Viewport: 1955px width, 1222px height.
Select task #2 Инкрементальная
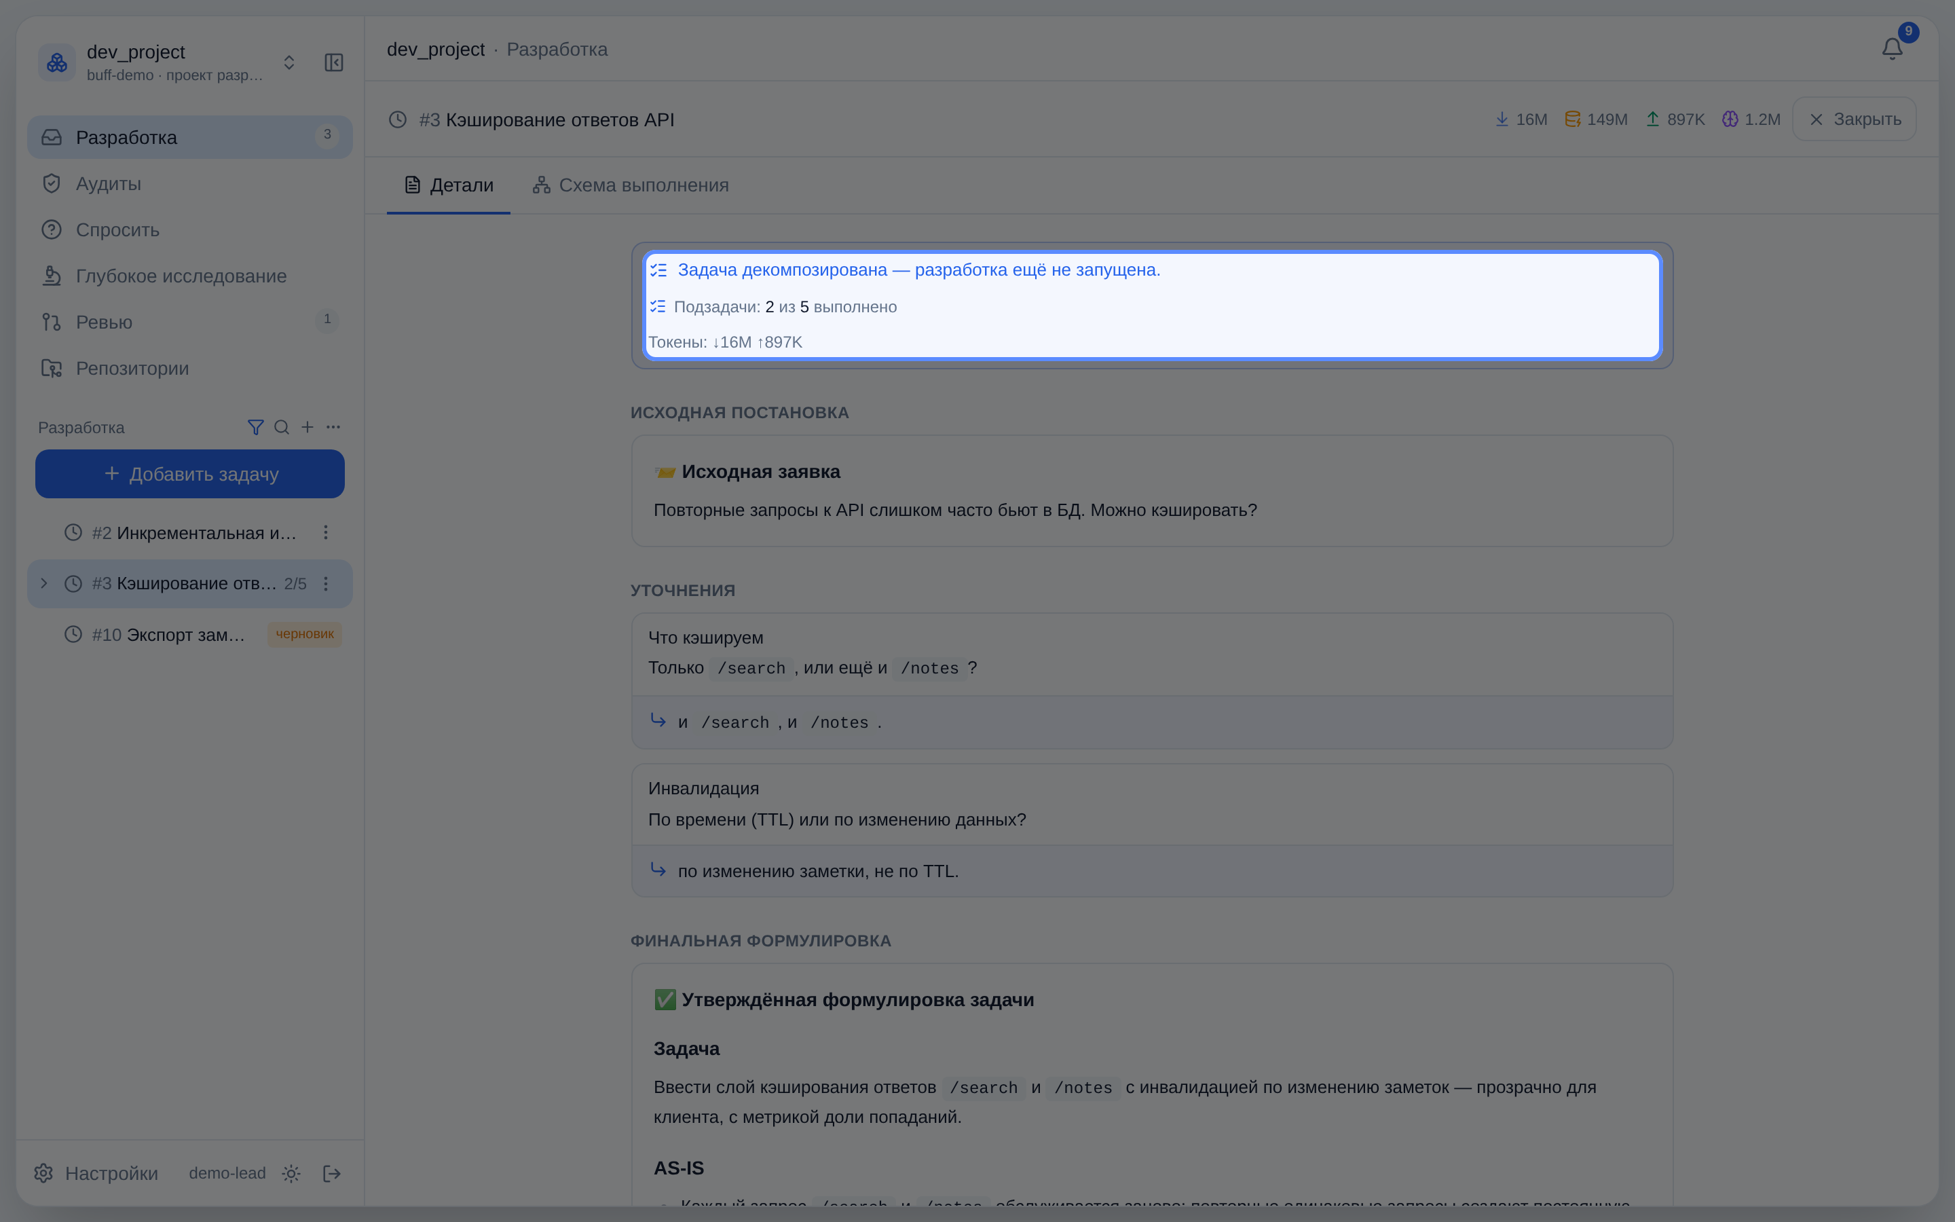click(190, 533)
